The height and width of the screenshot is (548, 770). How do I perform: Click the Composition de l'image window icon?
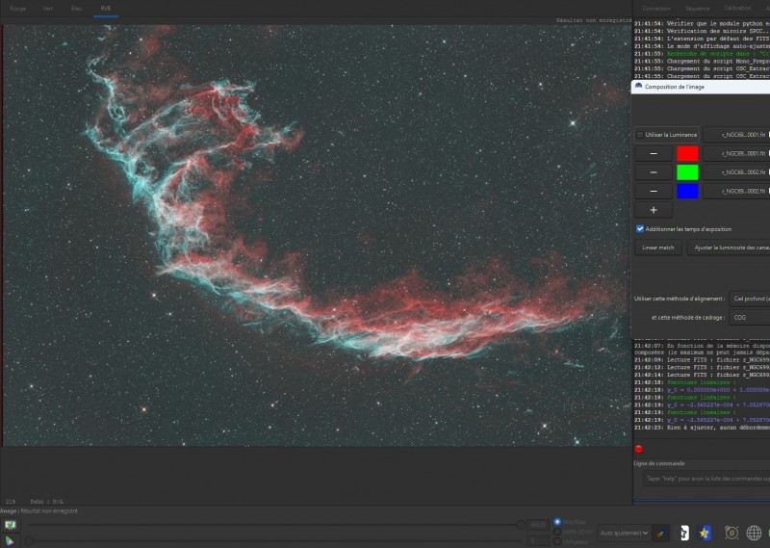point(638,86)
